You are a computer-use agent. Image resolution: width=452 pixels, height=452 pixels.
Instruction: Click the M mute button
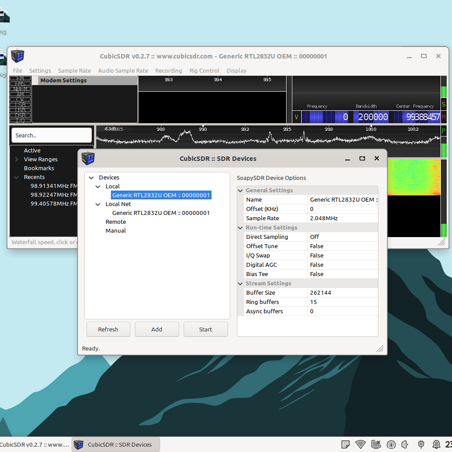click(443, 117)
